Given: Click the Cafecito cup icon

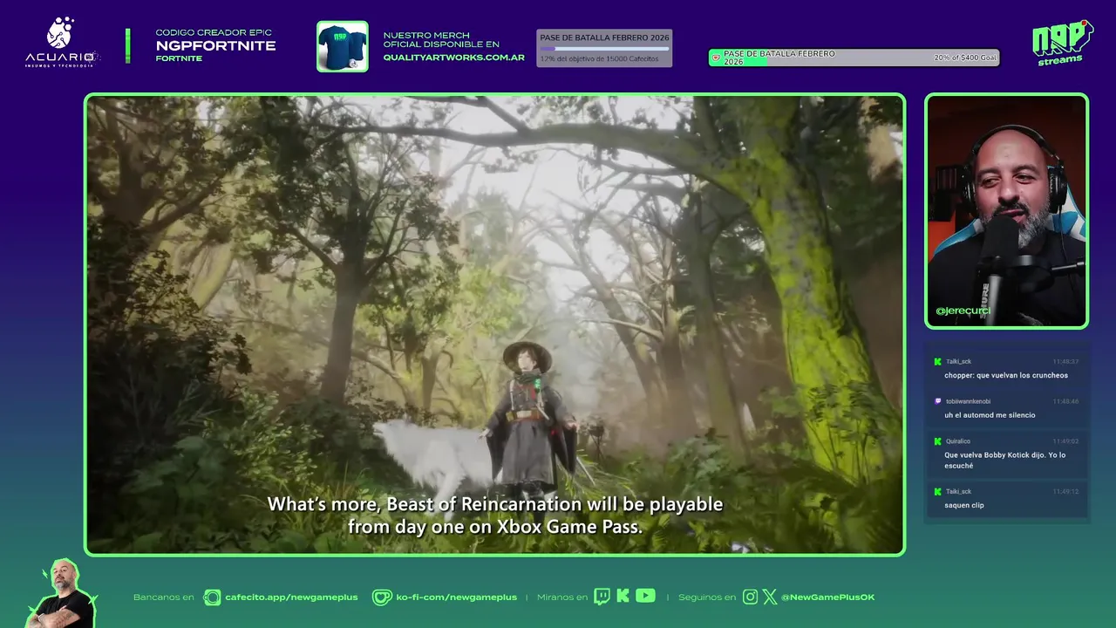Looking at the screenshot, I should 212,597.
